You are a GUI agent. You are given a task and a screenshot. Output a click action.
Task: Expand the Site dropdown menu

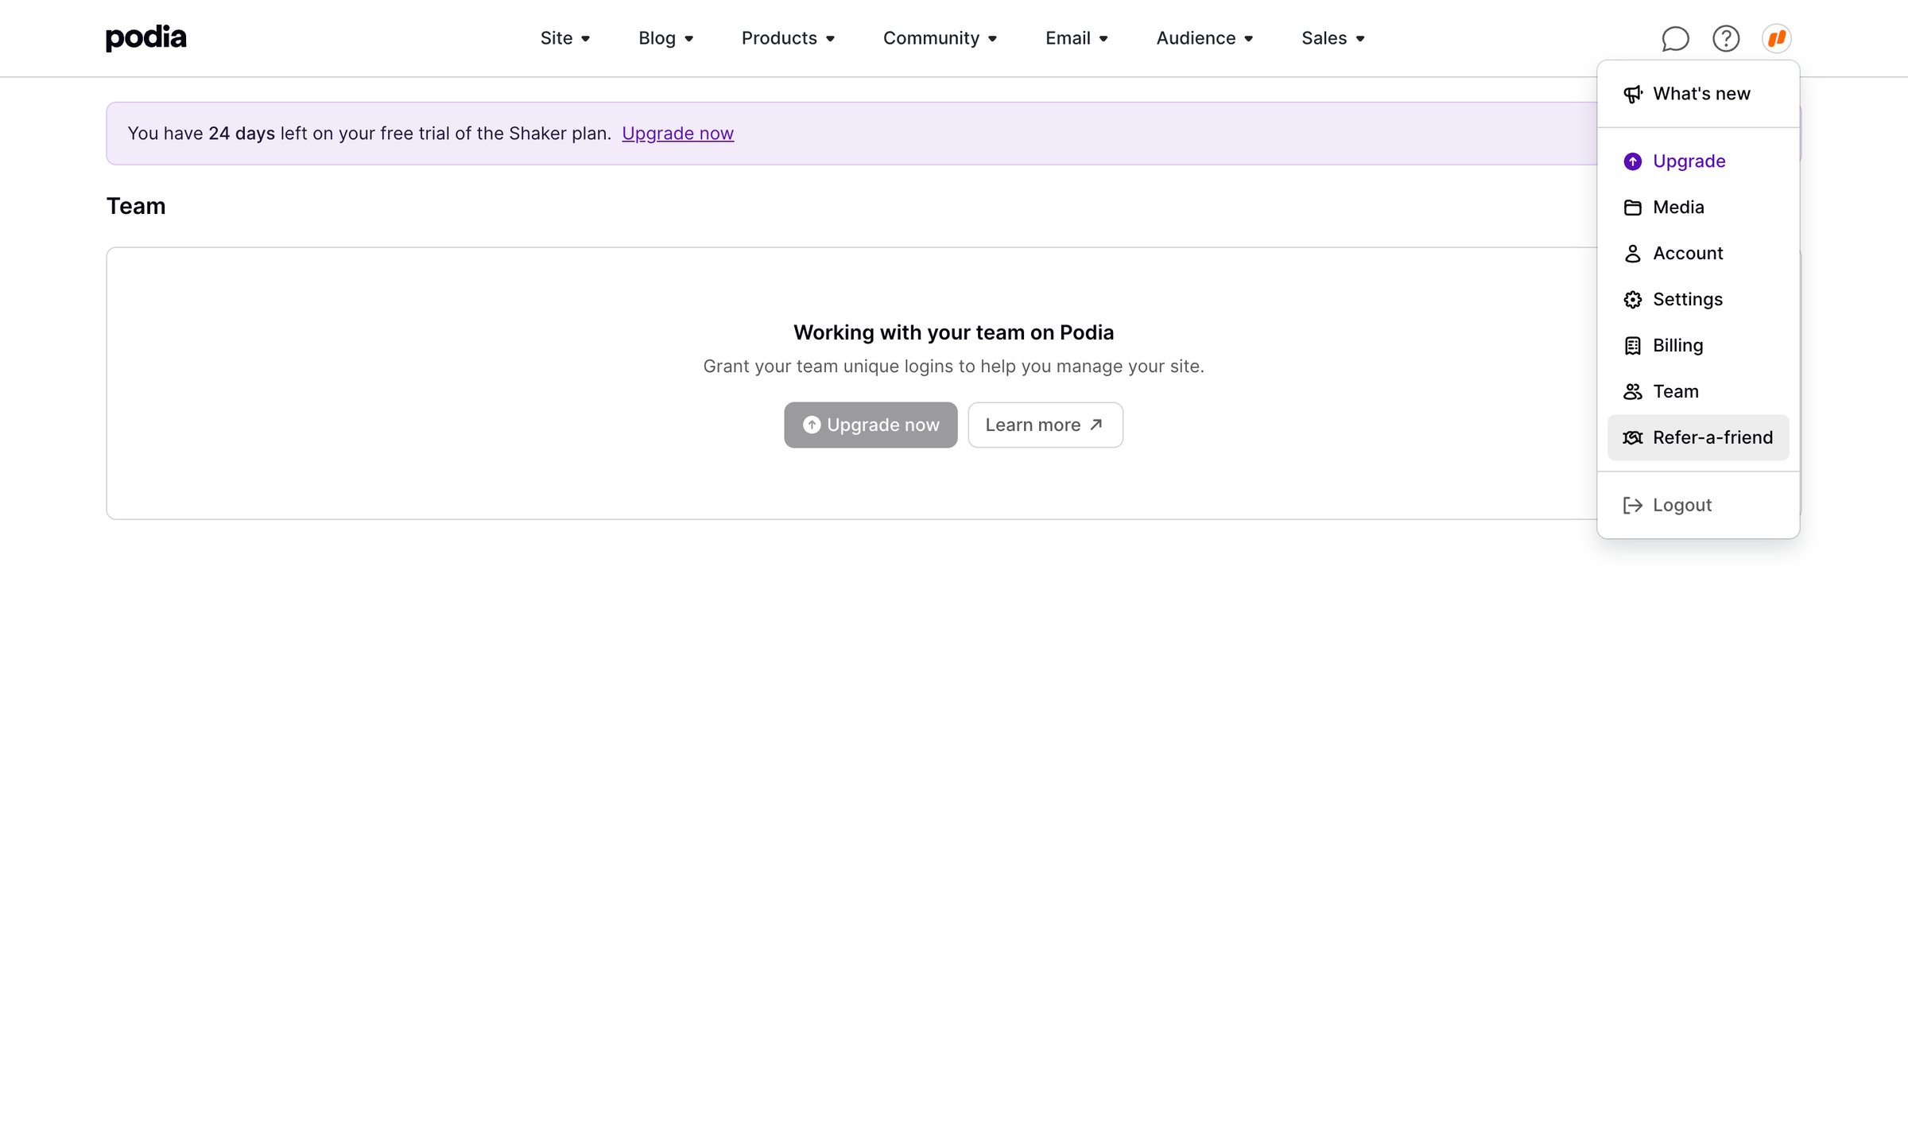click(565, 38)
